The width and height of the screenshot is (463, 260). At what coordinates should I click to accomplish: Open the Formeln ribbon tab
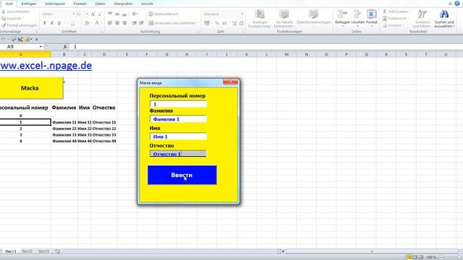pyautogui.click(x=80, y=4)
